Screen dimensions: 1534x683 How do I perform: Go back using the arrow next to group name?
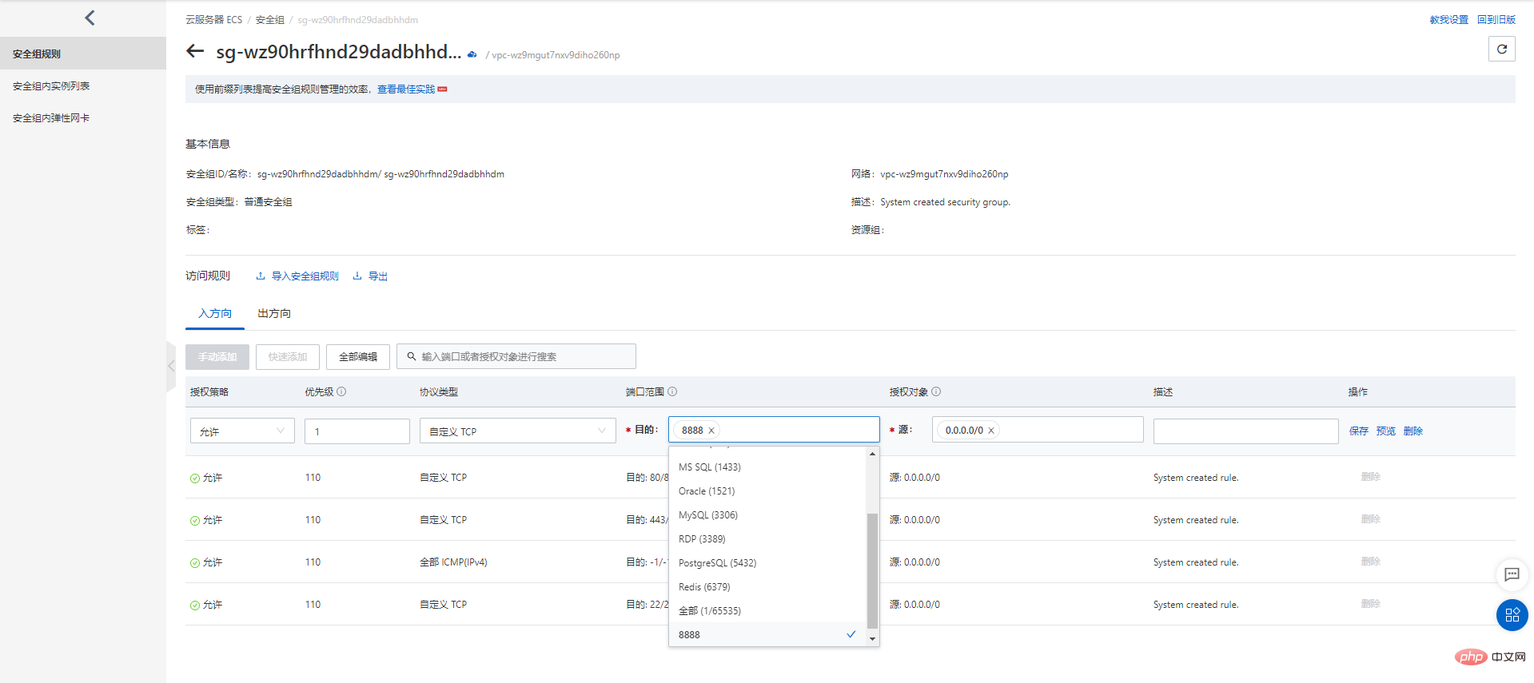point(195,51)
